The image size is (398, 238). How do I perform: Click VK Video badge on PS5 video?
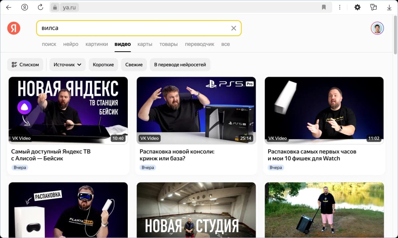click(x=150, y=138)
